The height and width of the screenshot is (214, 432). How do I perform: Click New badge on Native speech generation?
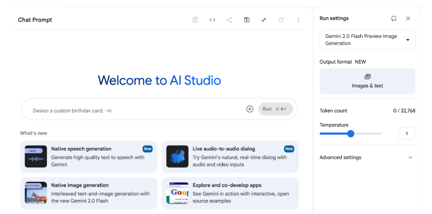click(x=147, y=149)
